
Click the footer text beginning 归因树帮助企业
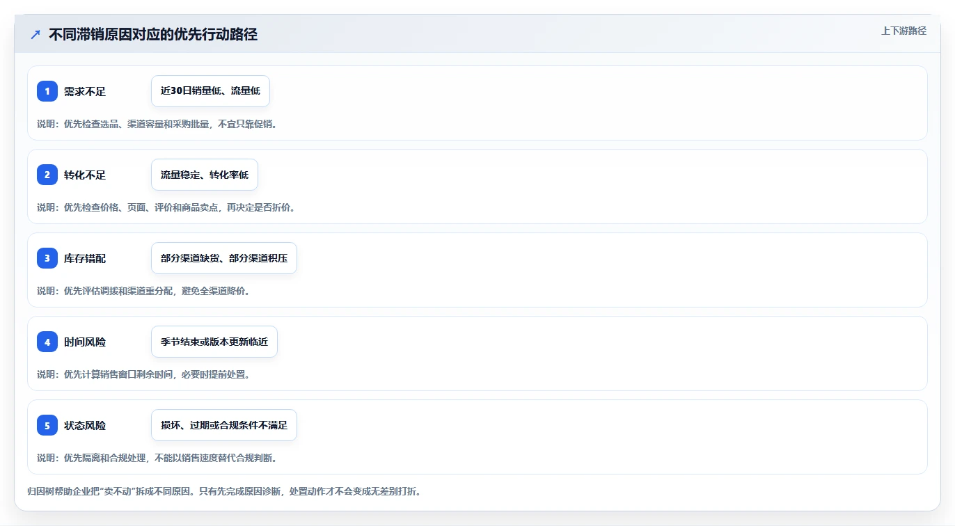pyautogui.click(x=223, y=491)
